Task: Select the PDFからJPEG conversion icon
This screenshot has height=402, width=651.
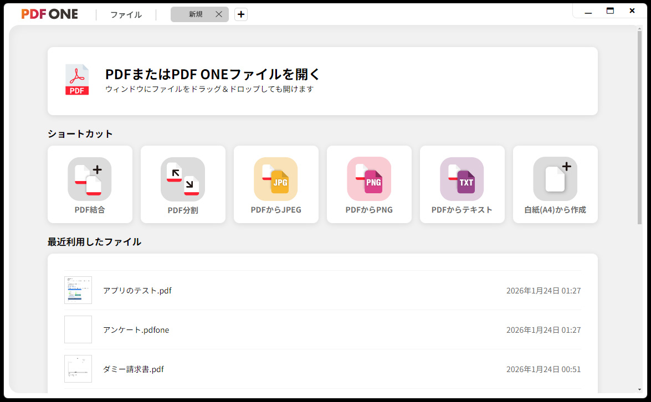Action: click(x=276, y=179)
